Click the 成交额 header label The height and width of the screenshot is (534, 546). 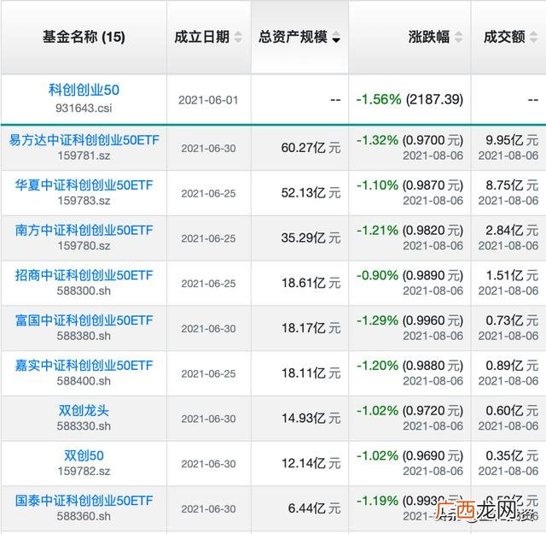504,37
